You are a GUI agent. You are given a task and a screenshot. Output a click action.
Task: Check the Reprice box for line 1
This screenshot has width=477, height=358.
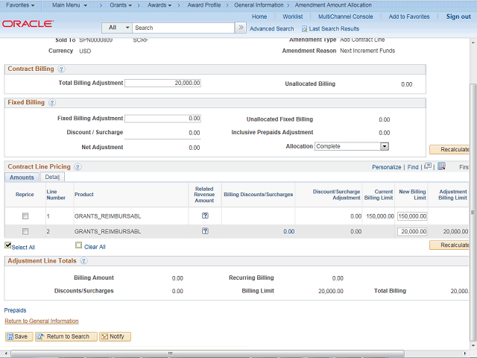25,216
